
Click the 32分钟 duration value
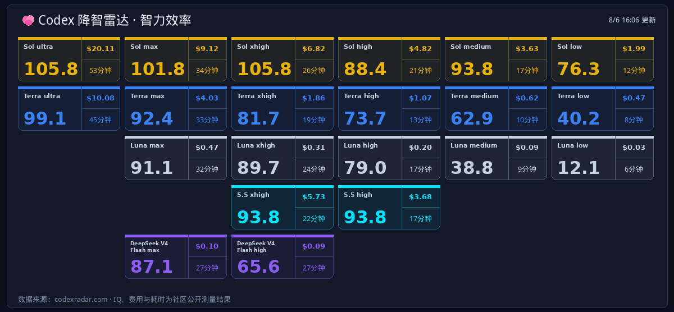point(207,169)
